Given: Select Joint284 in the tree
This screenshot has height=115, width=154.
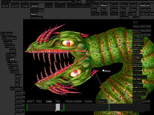Looking at the screenshot, I should [x=20, y=97].
